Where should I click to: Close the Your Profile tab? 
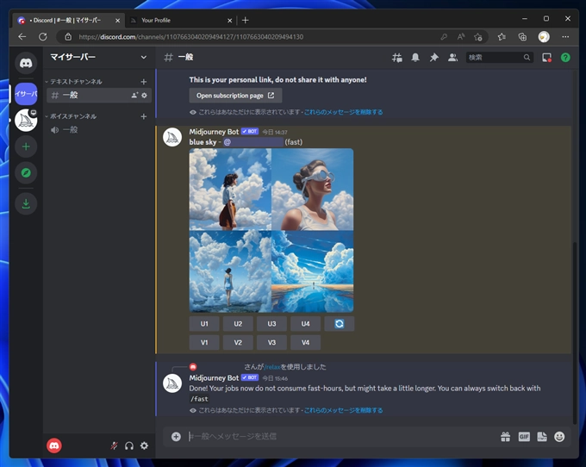[x=229, y=21]
